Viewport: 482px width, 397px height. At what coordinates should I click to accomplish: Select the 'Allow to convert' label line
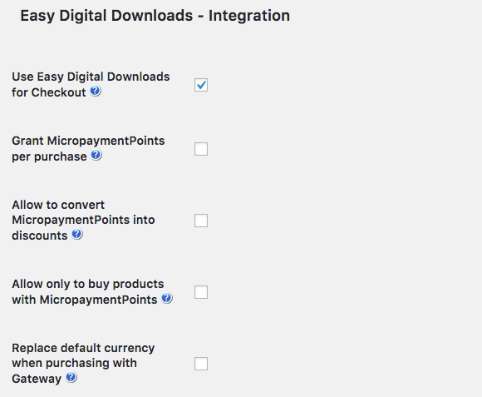[x=58, y=205]
